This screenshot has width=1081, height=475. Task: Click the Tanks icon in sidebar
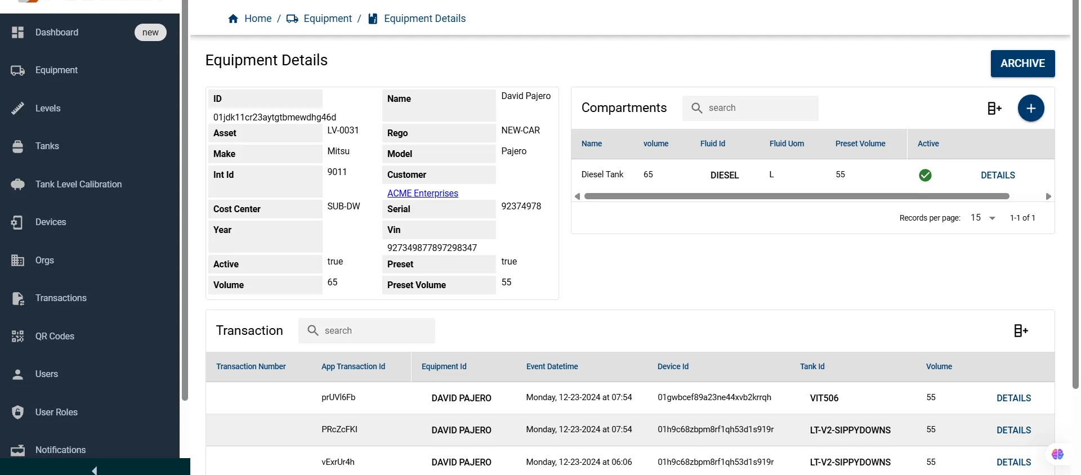coord(18,146)
